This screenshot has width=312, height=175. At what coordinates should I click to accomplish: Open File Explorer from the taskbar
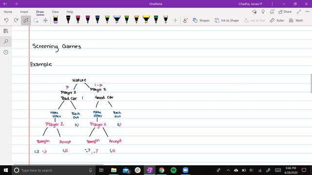114,170
